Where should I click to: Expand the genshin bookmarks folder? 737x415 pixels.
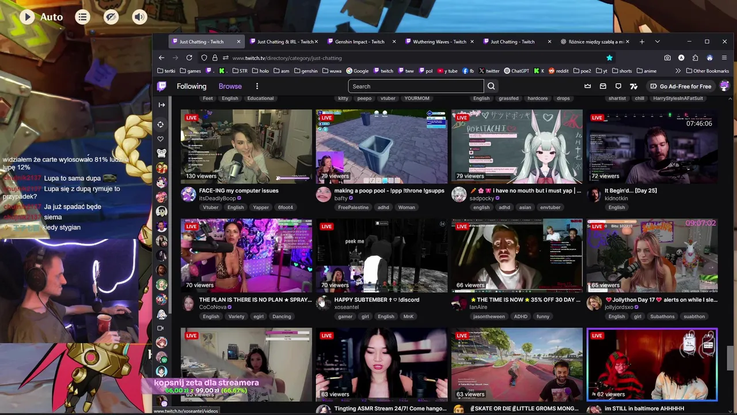point(306,71)
